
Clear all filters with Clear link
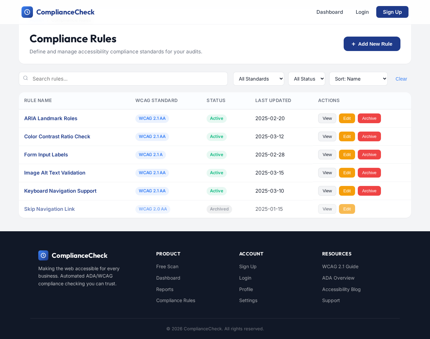coord(401,79)
